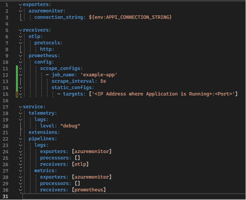Image resolution: width=246 pixels, height=200 pixels.
Task: Click the 'otlp:' key on line 6
Action: pyautogui.click(x=36, y=36)
